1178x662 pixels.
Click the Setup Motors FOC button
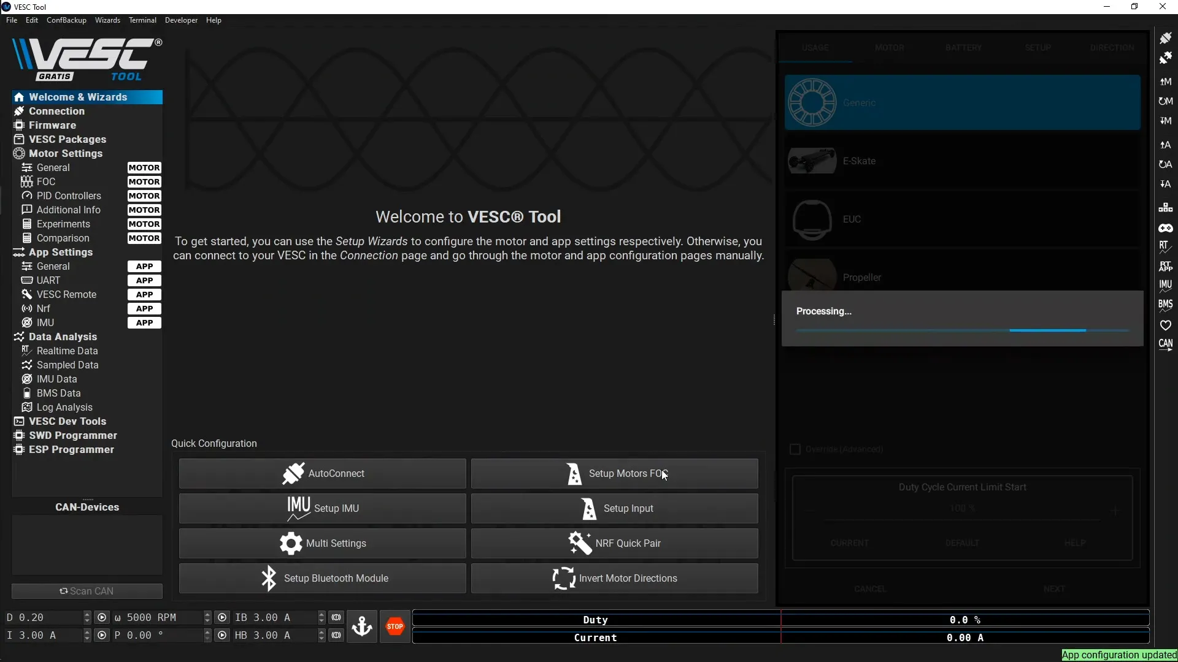point(614,473)
